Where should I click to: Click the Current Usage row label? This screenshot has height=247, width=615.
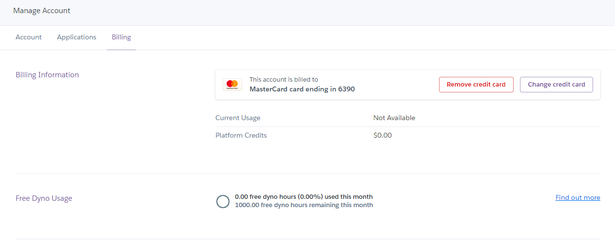pyautogui.click(x=238, y=118)
